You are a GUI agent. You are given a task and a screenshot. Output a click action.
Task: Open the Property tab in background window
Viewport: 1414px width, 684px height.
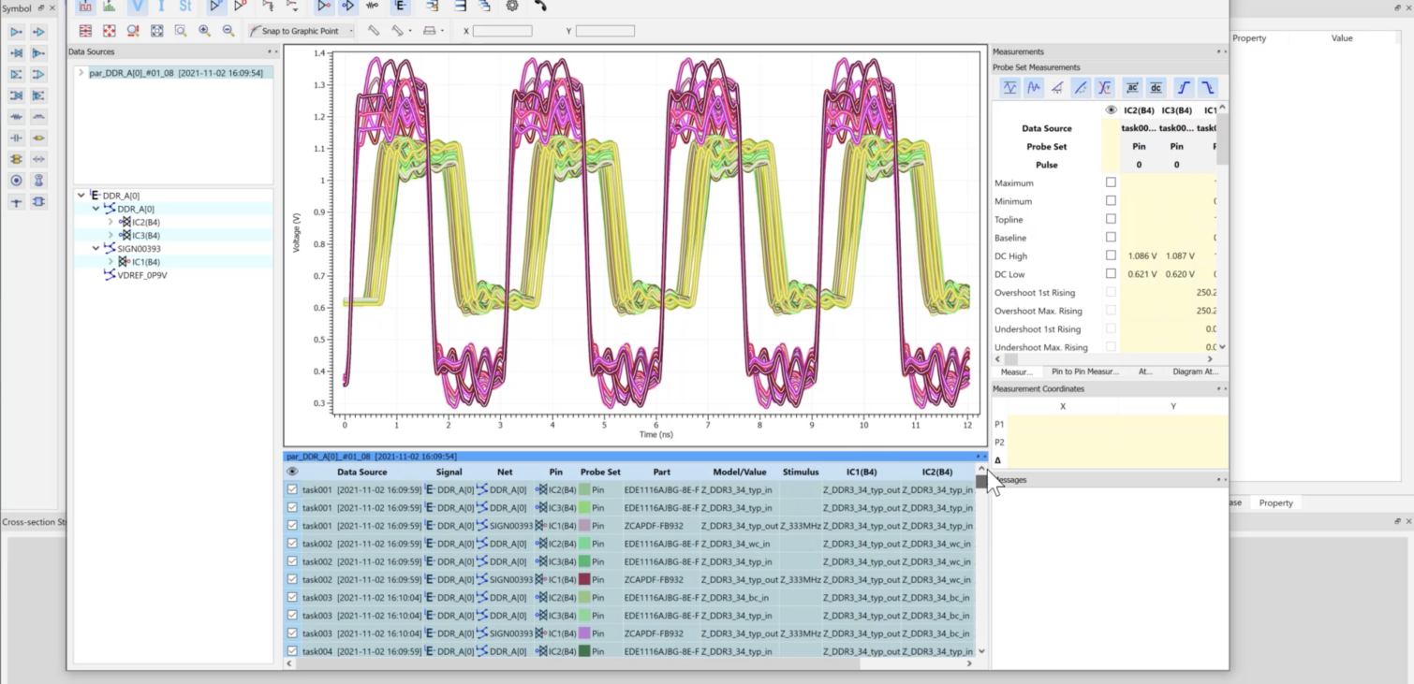(x=1275, y=502)
